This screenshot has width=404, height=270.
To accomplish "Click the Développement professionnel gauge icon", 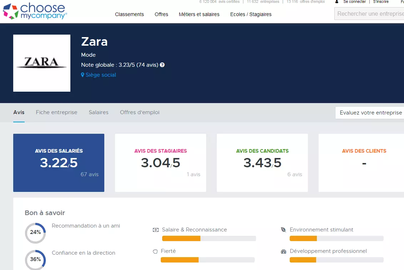I will [284, 251].
